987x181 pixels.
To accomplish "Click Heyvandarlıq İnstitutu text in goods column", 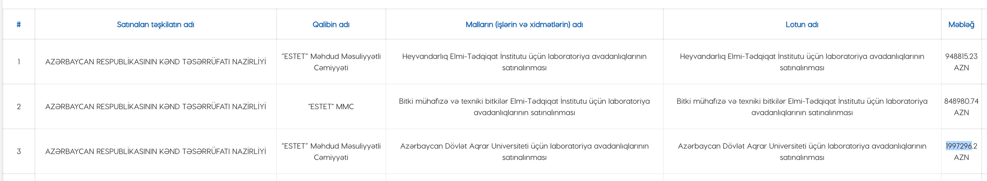I will click(x=524, y=57).
